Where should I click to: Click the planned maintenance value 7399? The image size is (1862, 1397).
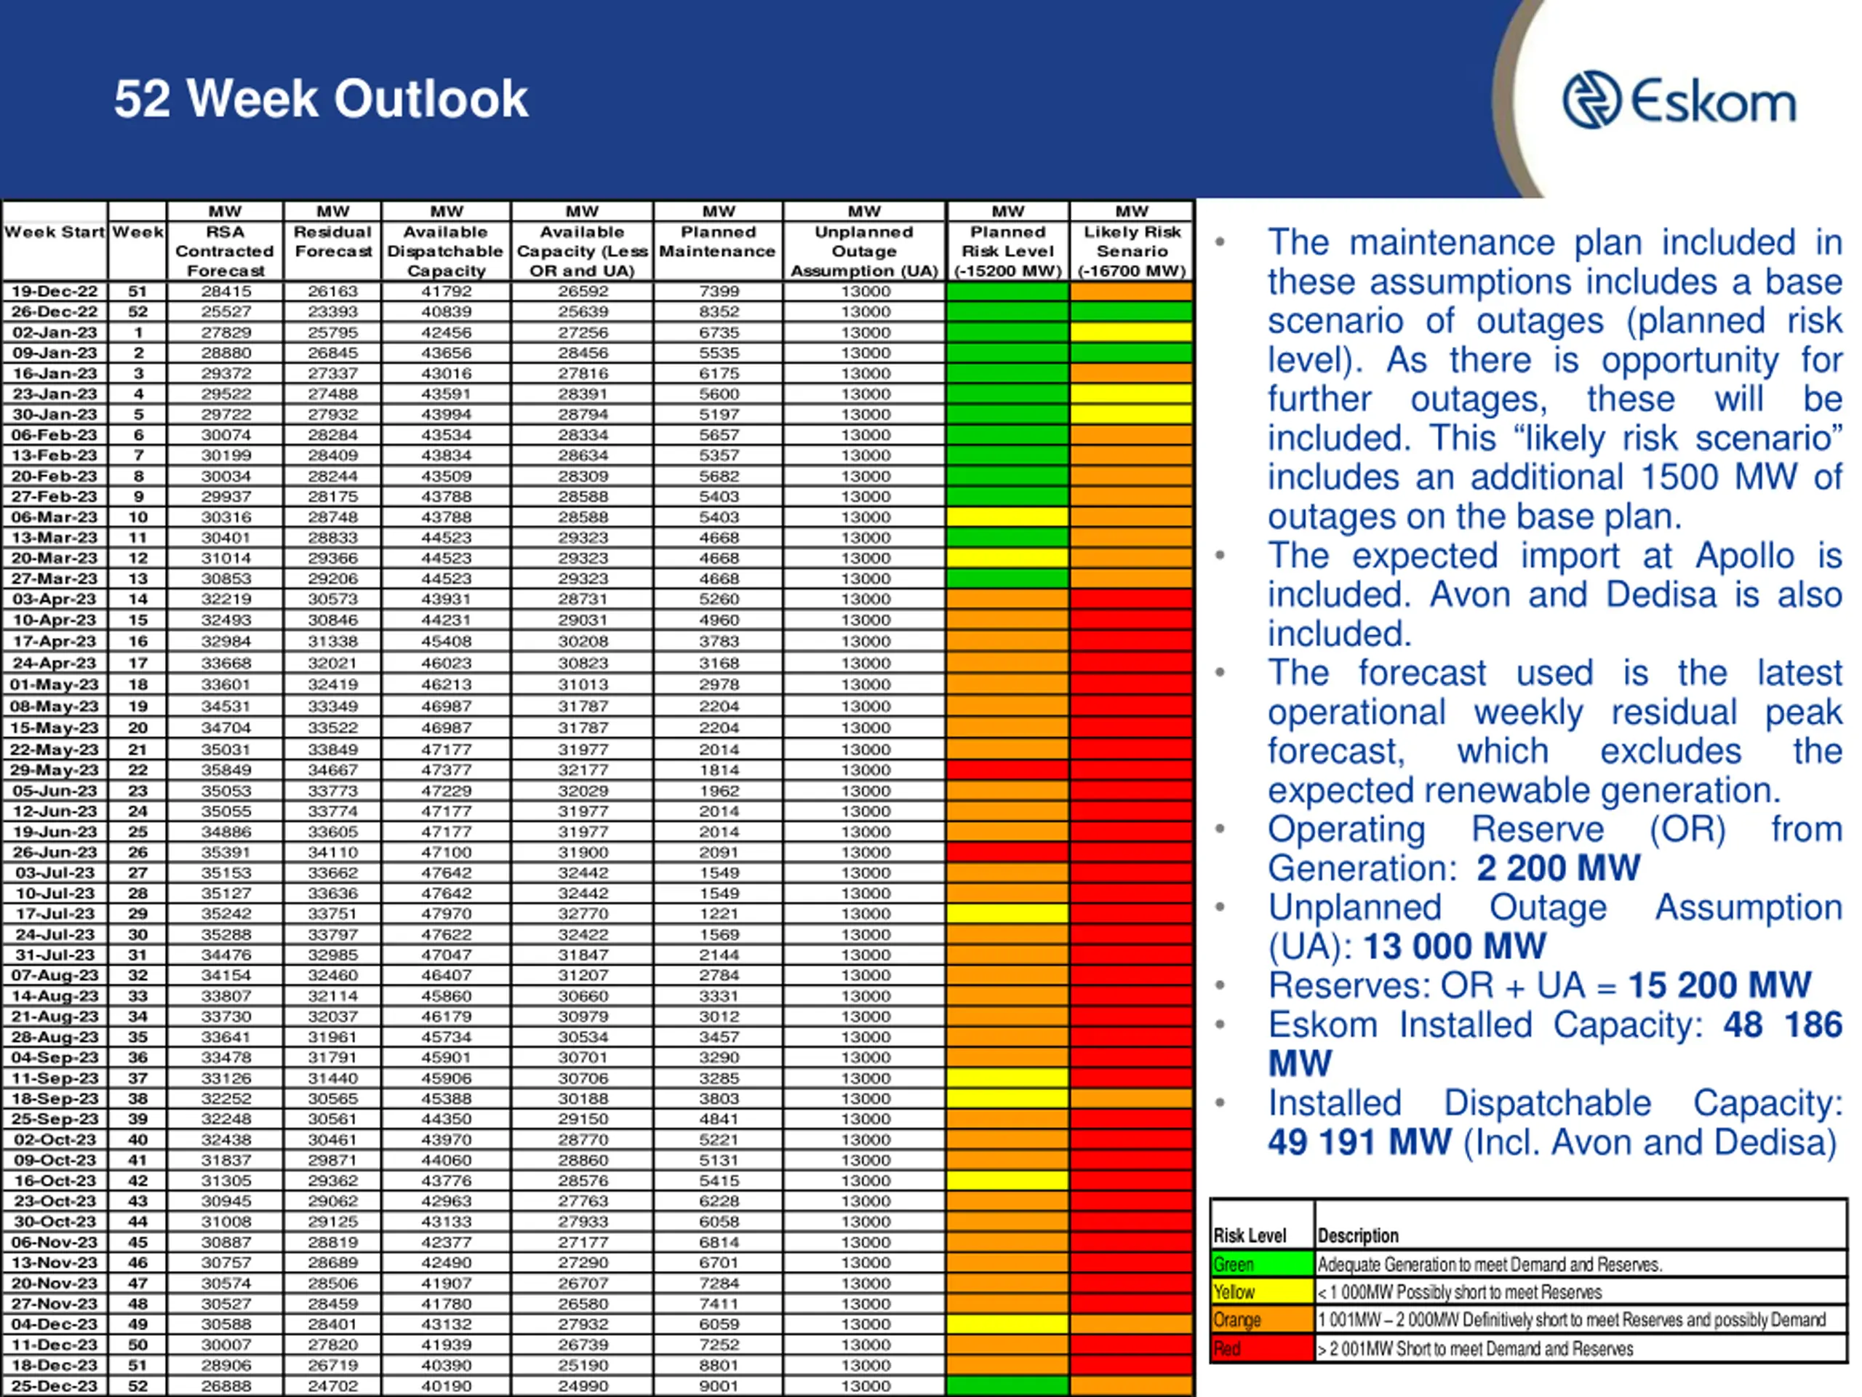pos(719,291)
